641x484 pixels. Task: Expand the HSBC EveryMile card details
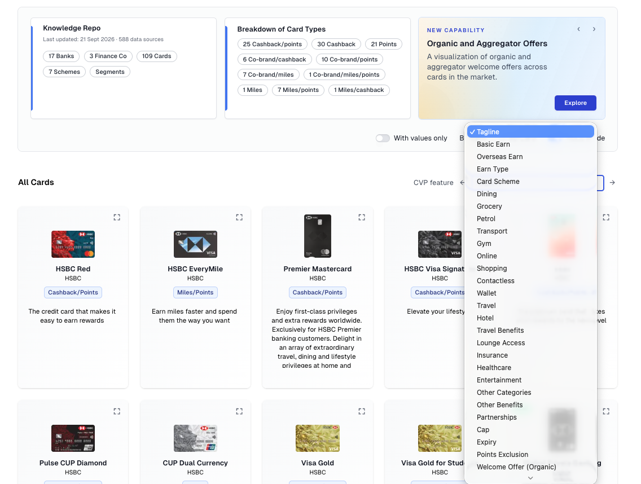(x=239, y=218)
